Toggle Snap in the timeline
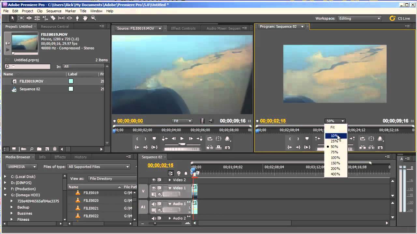Viewport: 417px width, 234px height. (171, 173)
